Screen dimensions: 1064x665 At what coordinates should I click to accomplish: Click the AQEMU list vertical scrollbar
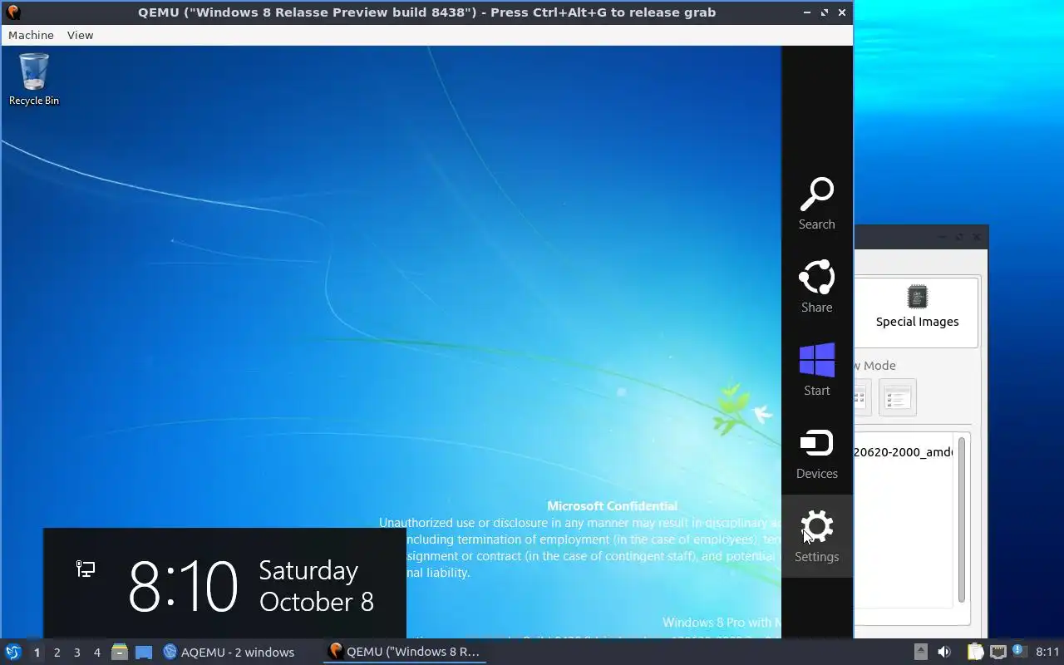[x=962, y=520]
